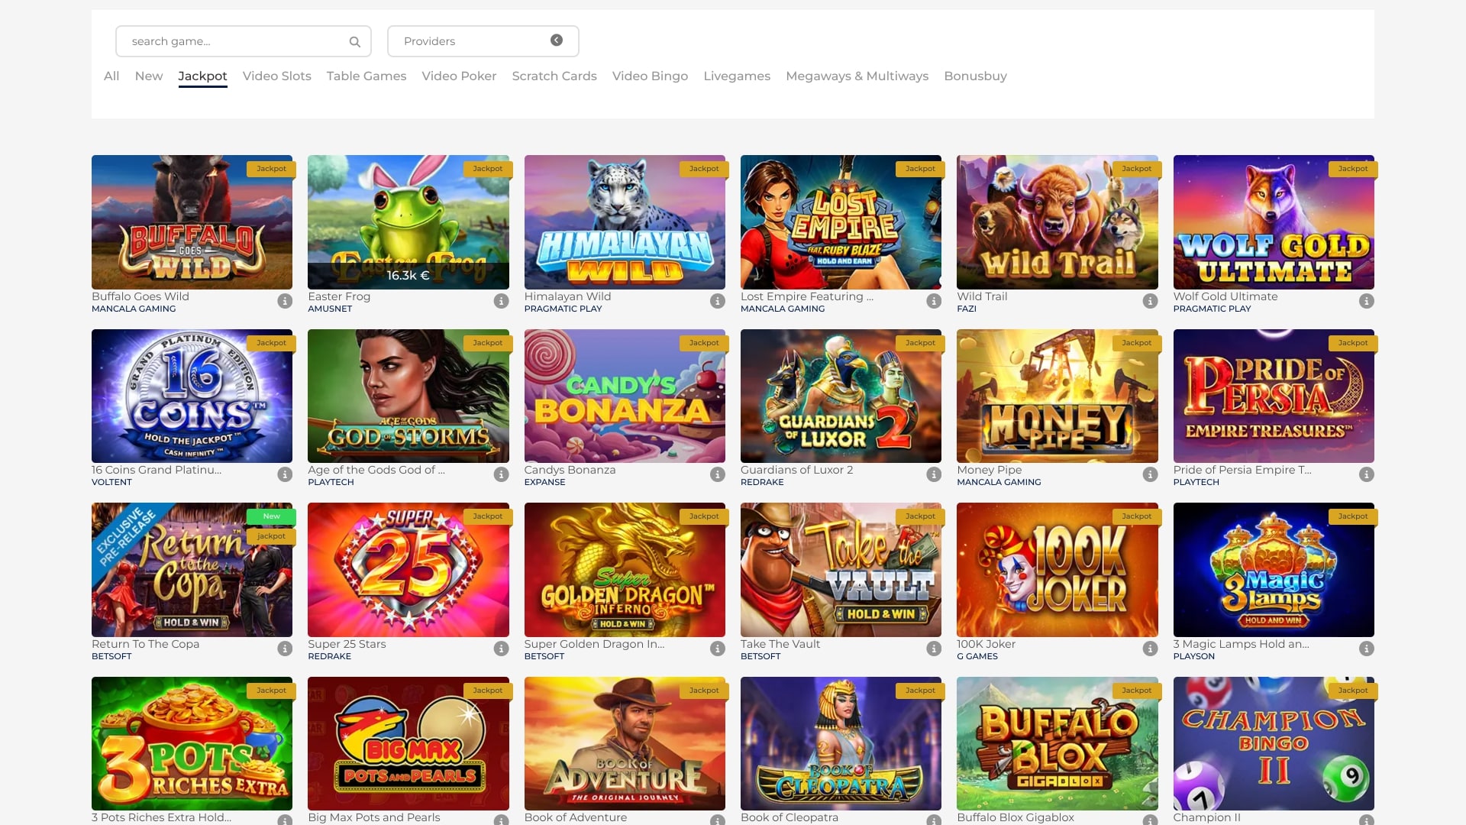Open the Book of Cleopatra game
The width and height of the screenshot is (1466, 825).
841,743
